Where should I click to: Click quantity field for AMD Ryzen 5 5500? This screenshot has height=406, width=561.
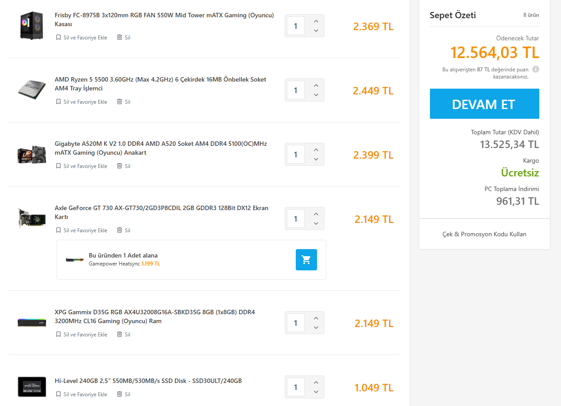point(296,90)
